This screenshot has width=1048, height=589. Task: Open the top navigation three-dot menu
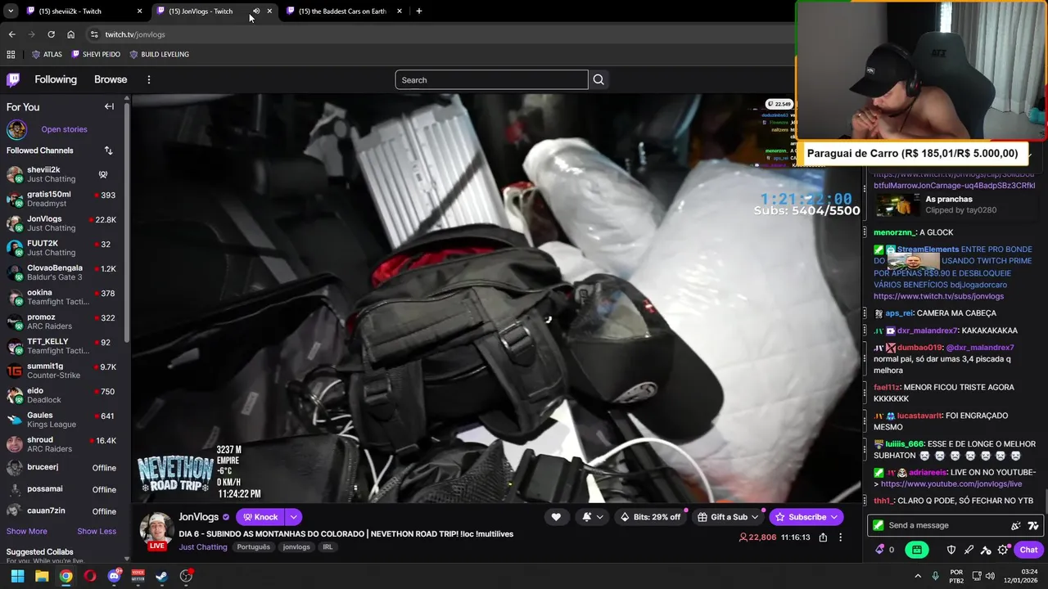[x=149, y=79]
